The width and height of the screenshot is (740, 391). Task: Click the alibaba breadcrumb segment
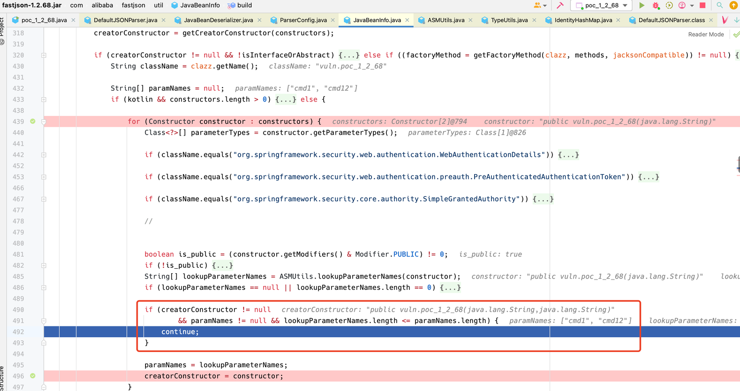click(102, 5)
